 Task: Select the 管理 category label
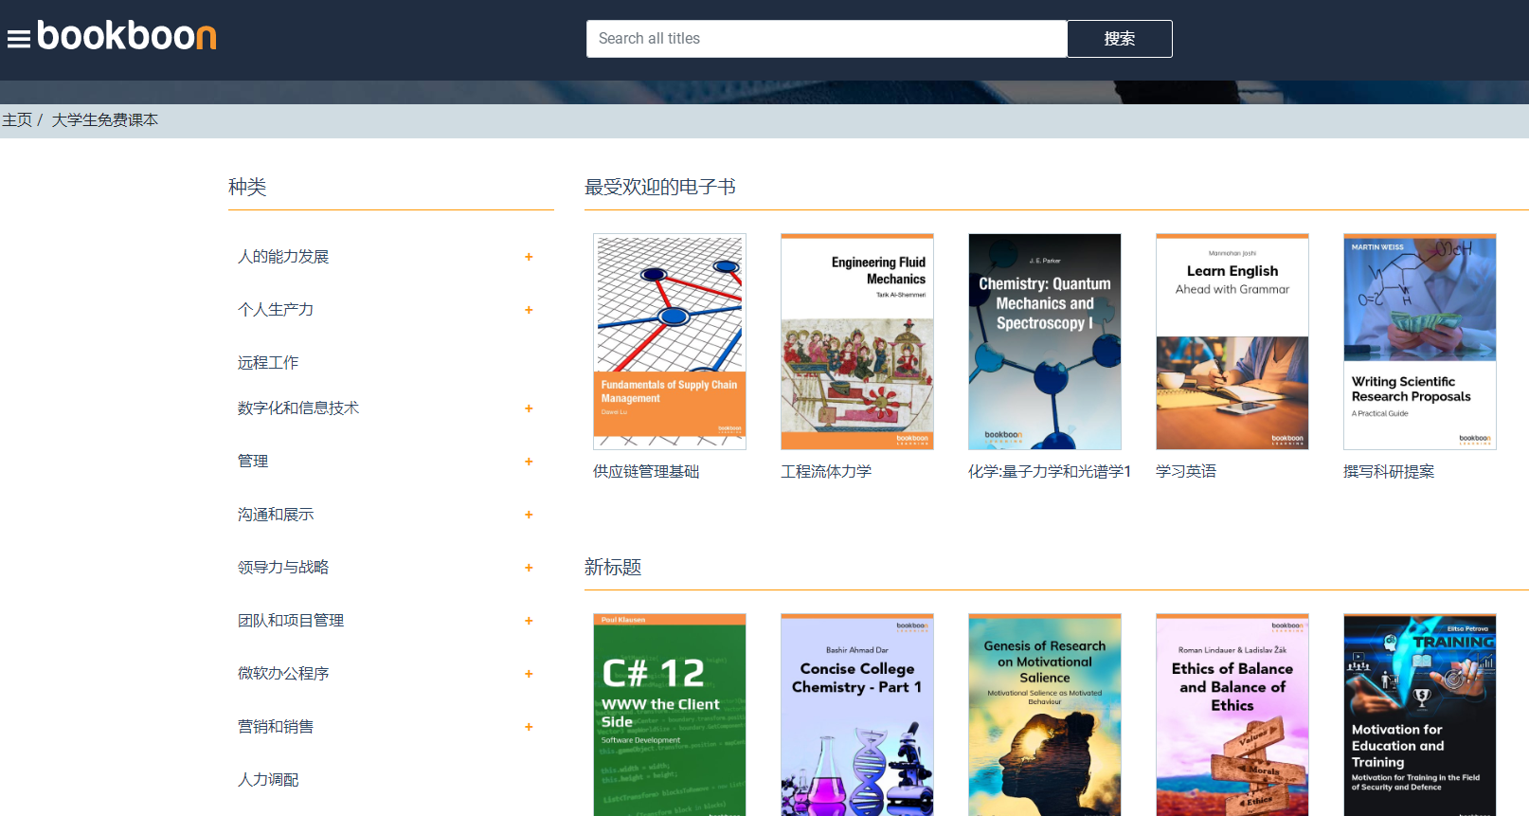(253, 462)
